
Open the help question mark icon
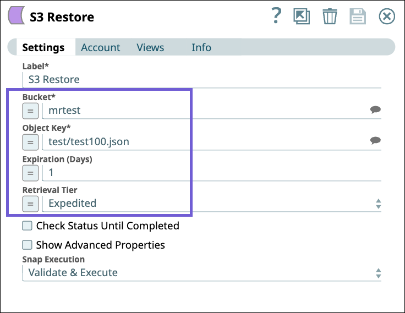[277, 17]
